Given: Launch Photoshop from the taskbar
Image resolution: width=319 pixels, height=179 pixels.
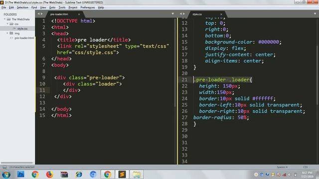Looking at the screenshot, I should tap(21, 175).
